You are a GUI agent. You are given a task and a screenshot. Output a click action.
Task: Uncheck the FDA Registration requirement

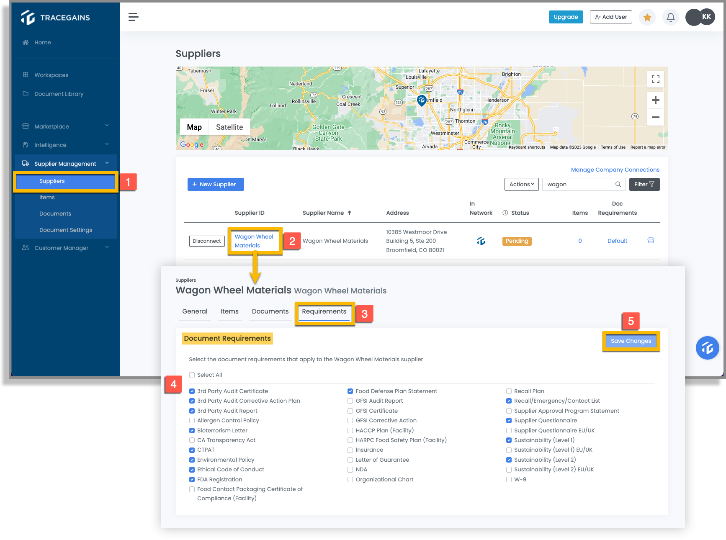[x=192, y=479]
